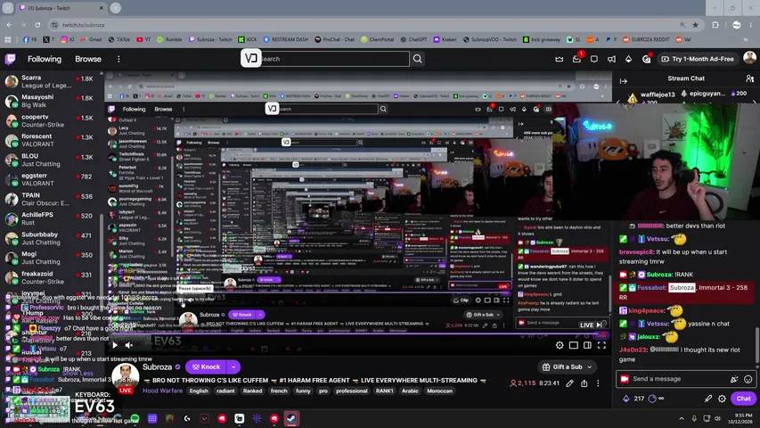Toggle stream volume mute speaker
This screenshot has width=760, height=428.
click(x=129, y=345)
